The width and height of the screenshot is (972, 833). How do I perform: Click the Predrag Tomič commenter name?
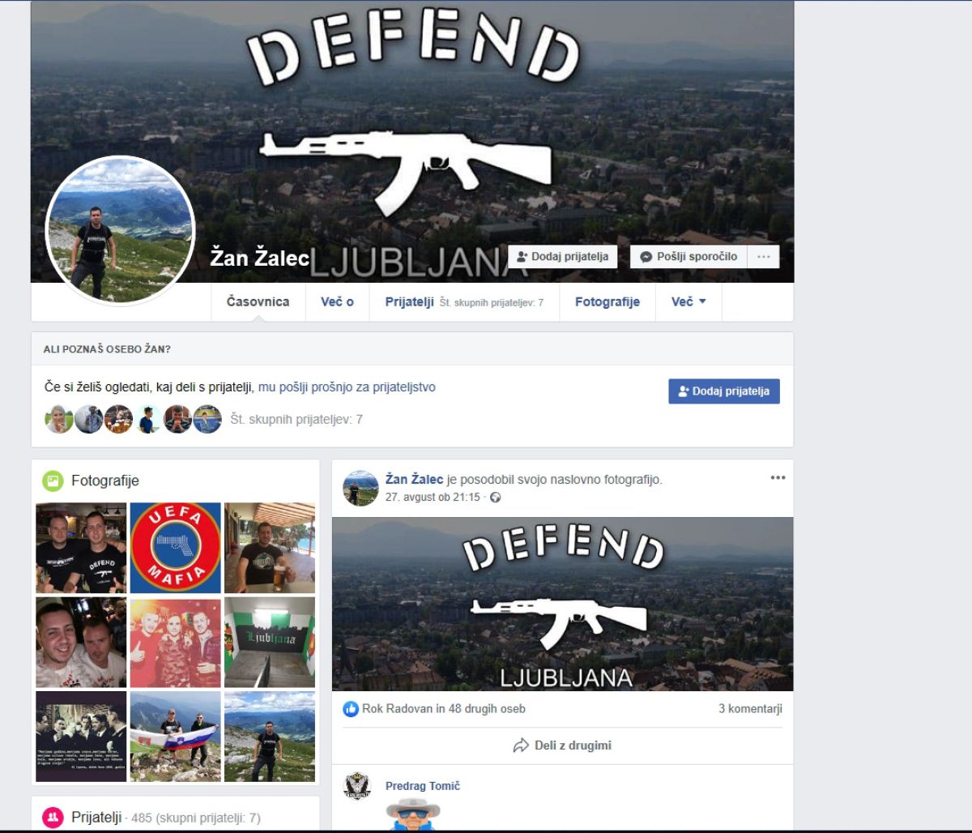pyautogui.click(x=423, y=786)
